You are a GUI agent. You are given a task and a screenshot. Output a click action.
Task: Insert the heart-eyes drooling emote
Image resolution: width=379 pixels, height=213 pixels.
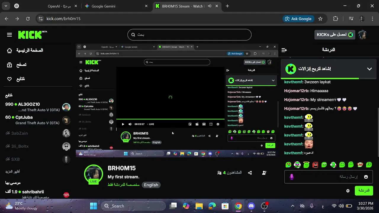click(x=288, y=164)
